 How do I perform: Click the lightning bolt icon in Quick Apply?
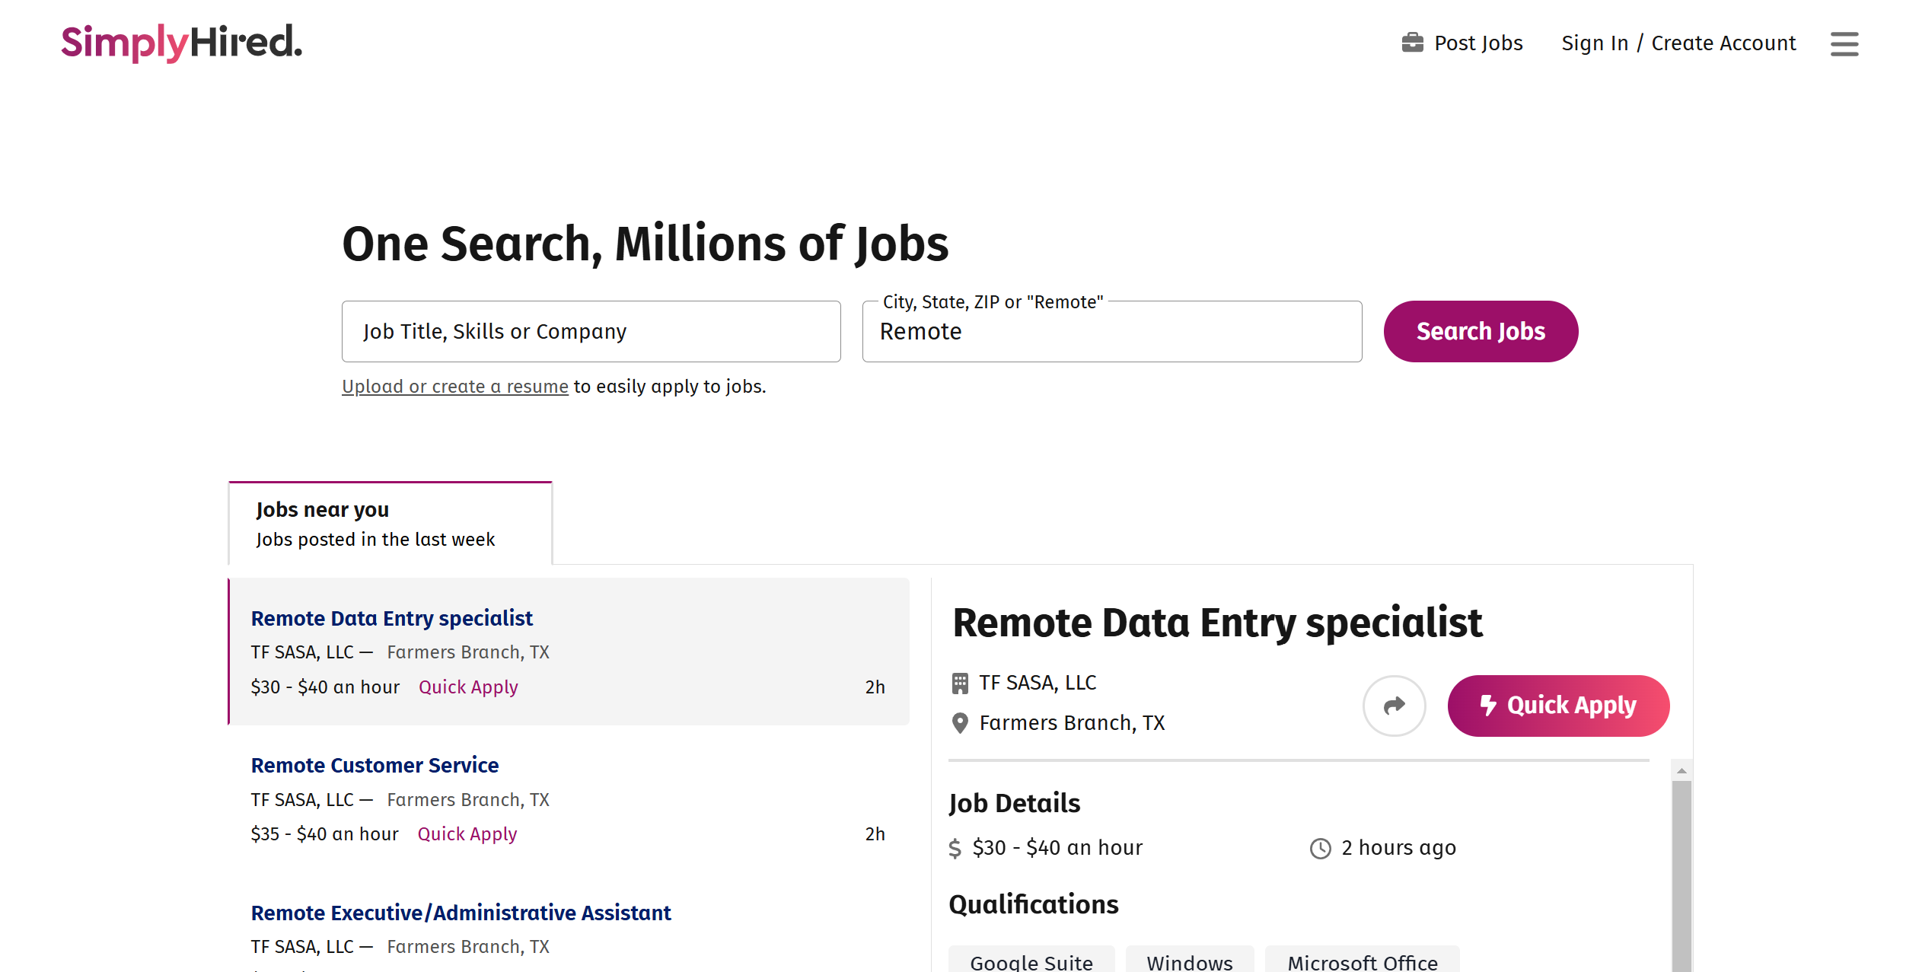pos(1488,706)
